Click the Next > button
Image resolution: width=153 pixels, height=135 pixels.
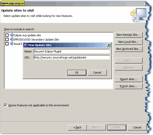96,127
